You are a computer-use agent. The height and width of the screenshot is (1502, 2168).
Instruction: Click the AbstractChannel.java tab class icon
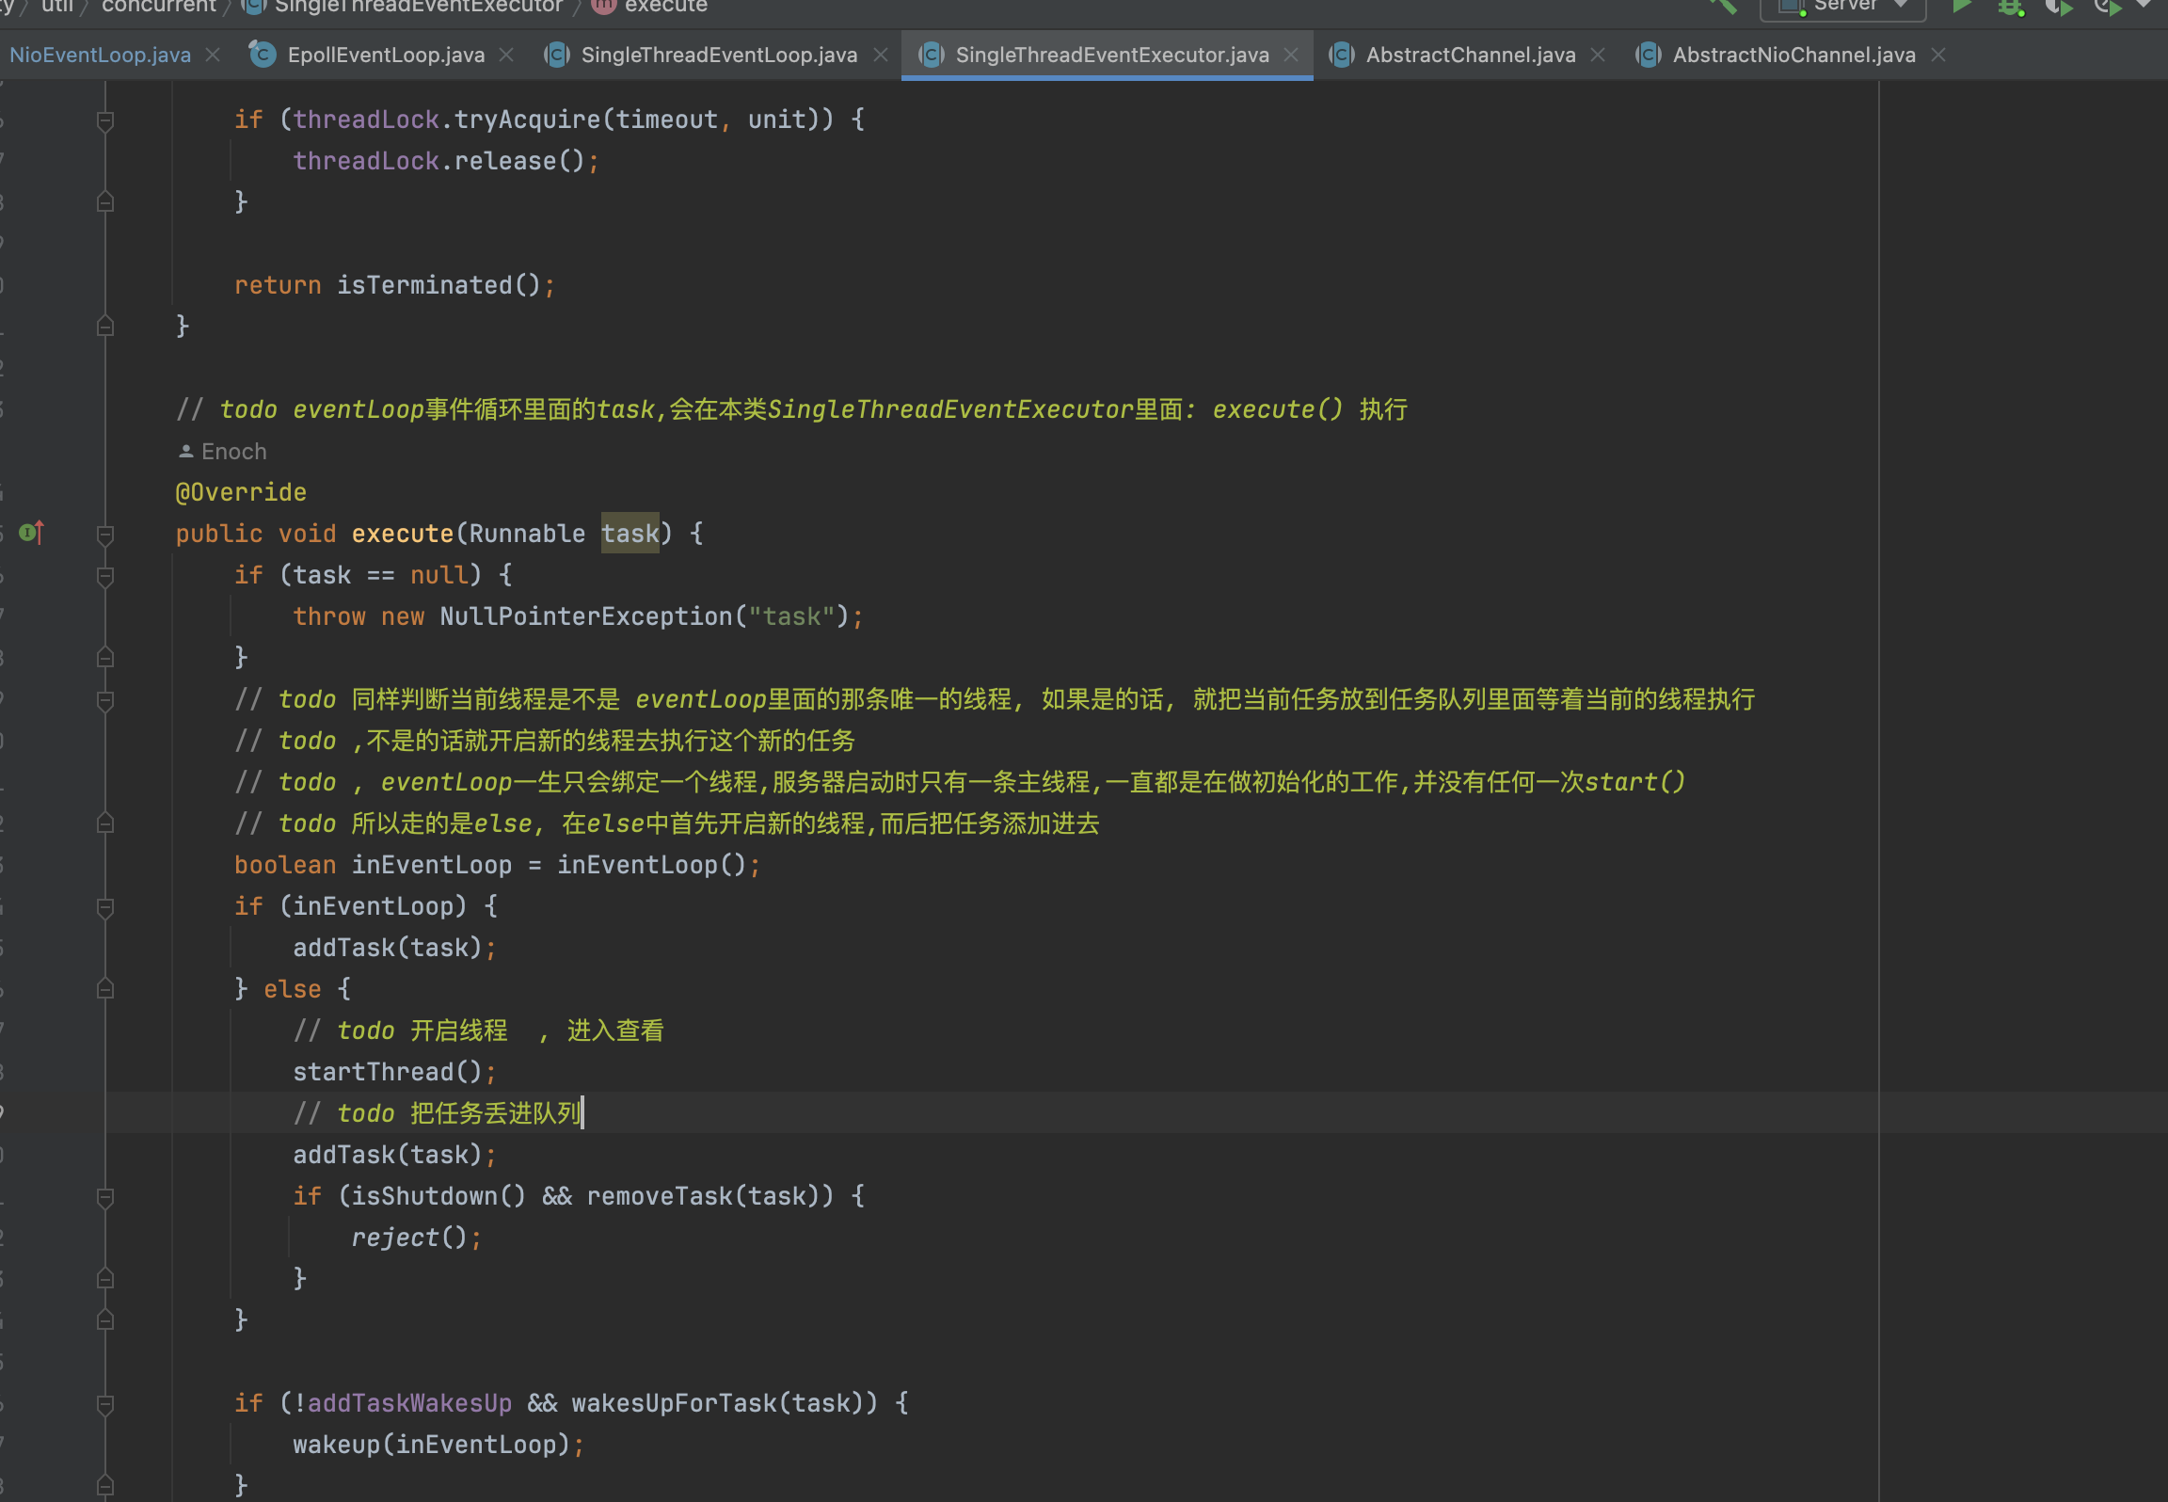[1342, 55]
